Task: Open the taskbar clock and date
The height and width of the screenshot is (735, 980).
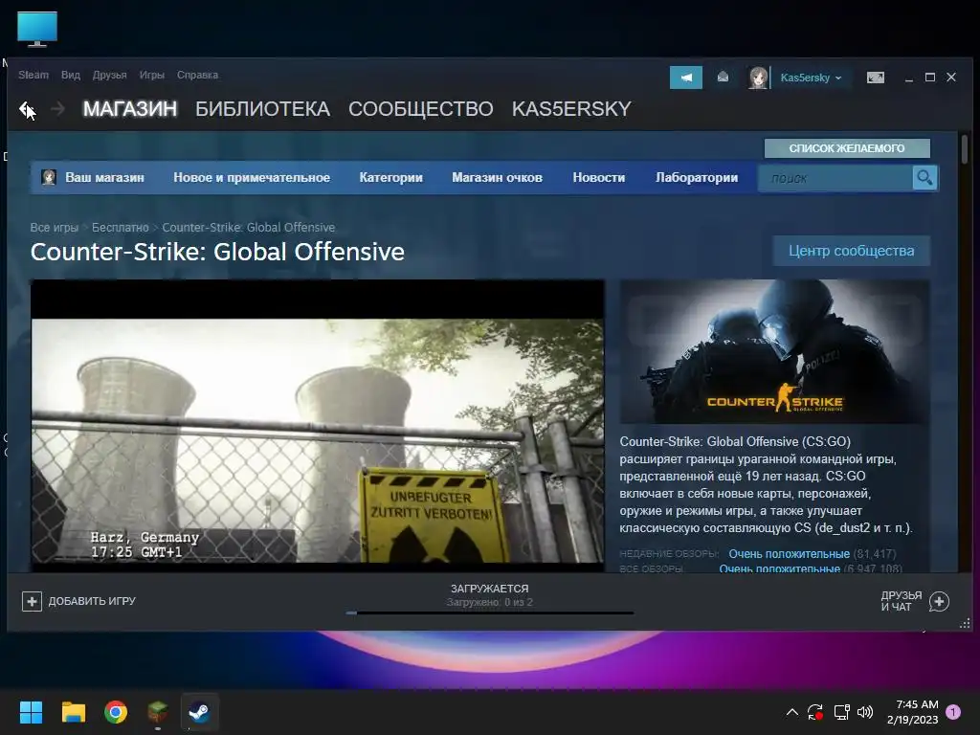Action: 912,712
